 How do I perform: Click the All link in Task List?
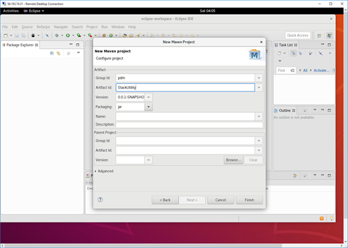click(305, 71)
